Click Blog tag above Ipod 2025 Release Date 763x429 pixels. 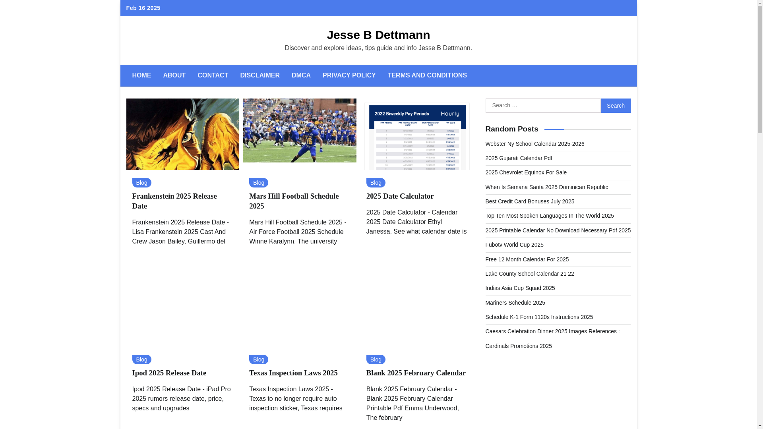[141, 359]
